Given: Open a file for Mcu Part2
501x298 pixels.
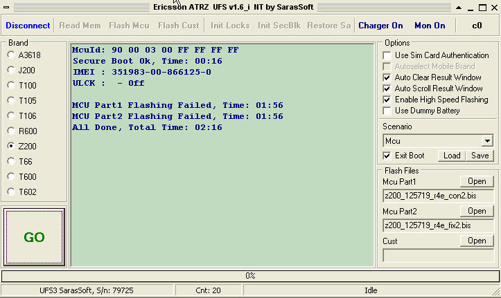Looking at the screenshot, I should 477,211.
